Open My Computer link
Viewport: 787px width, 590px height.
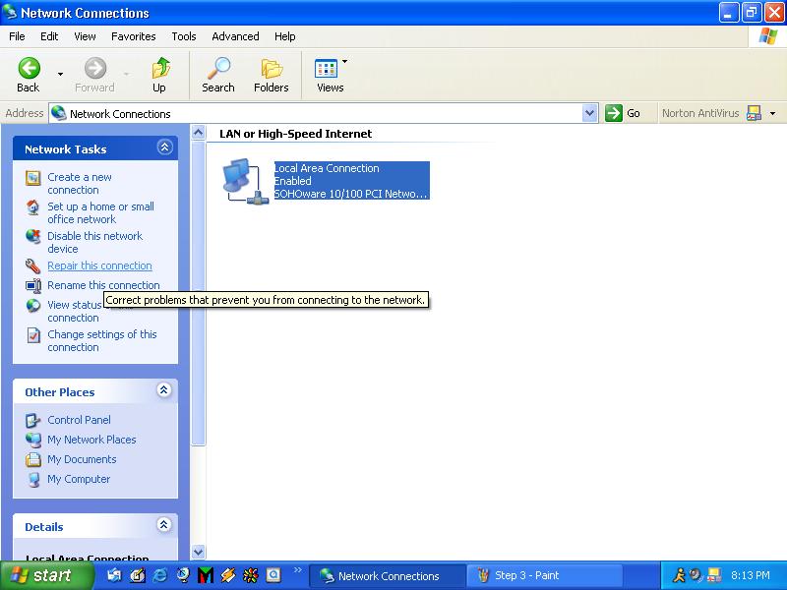(x=79, y=479)
